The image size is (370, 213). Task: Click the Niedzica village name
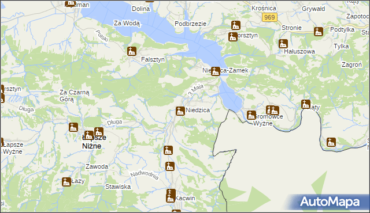pos(198,110)
